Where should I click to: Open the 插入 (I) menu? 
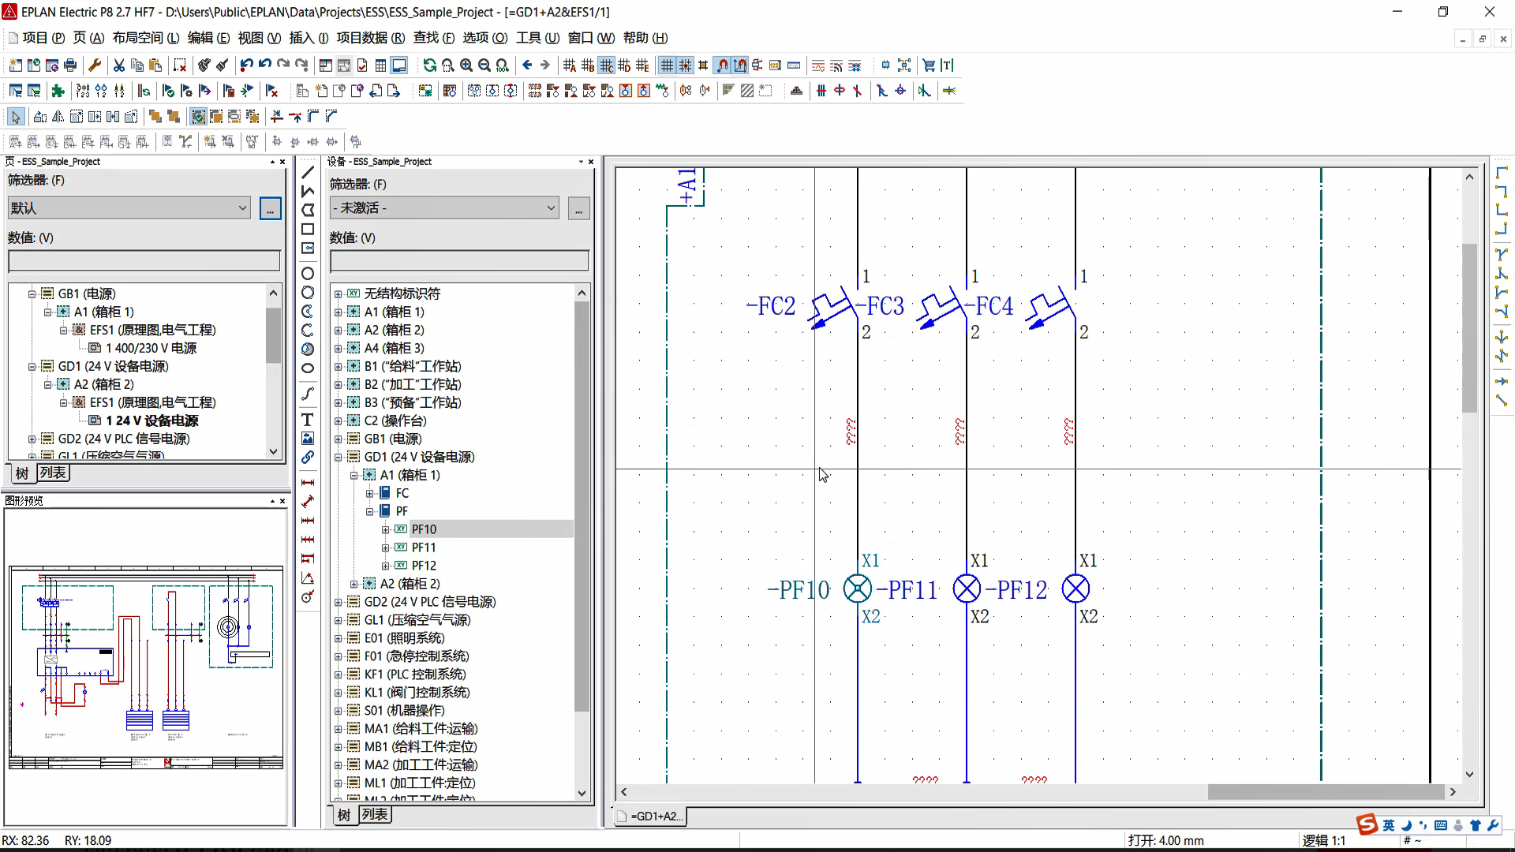click(x=309, y=38)
